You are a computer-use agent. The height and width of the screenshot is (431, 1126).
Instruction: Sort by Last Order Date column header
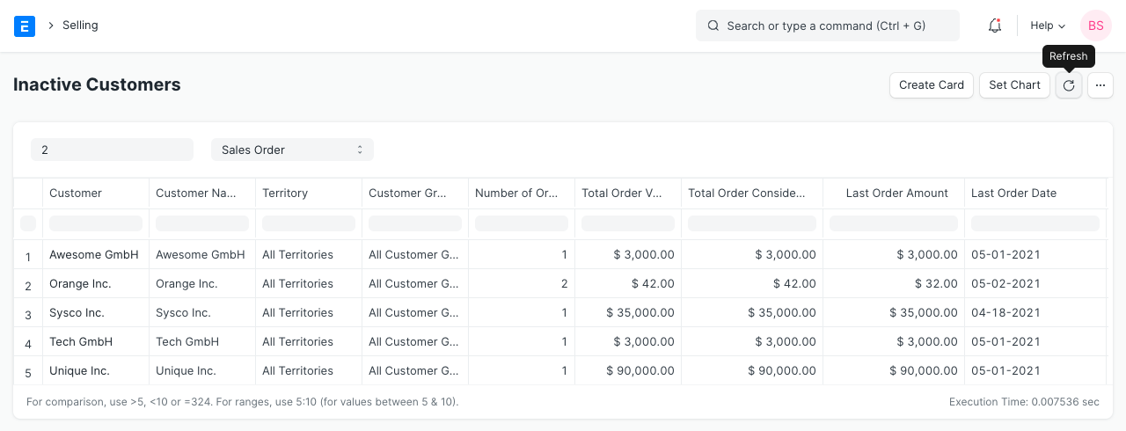pos(1013,193)
